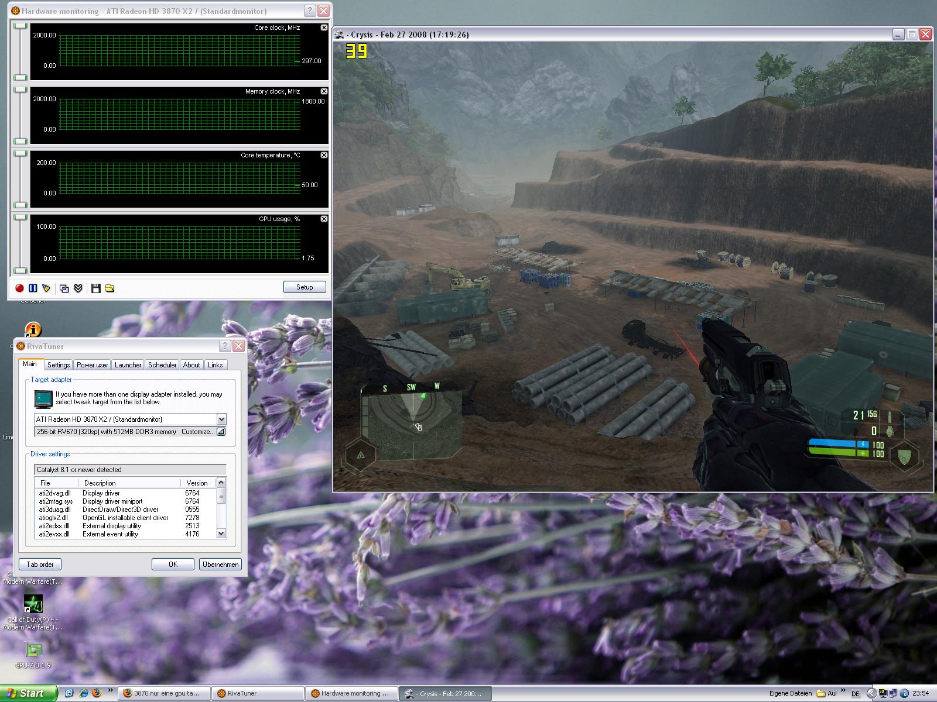Switch to Hardware monitoring taskbar button

[351, 693]
